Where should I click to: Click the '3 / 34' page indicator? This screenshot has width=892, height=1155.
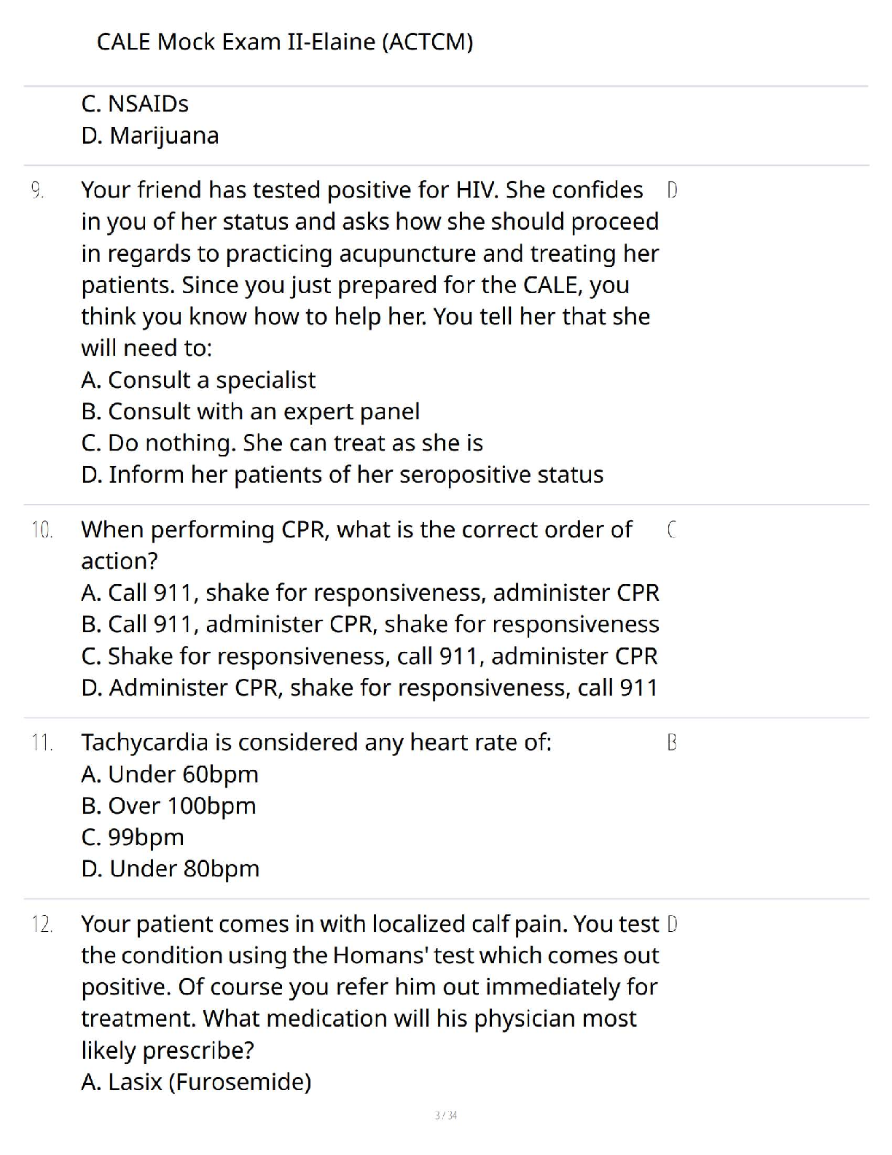click(x=445, y=1115)
